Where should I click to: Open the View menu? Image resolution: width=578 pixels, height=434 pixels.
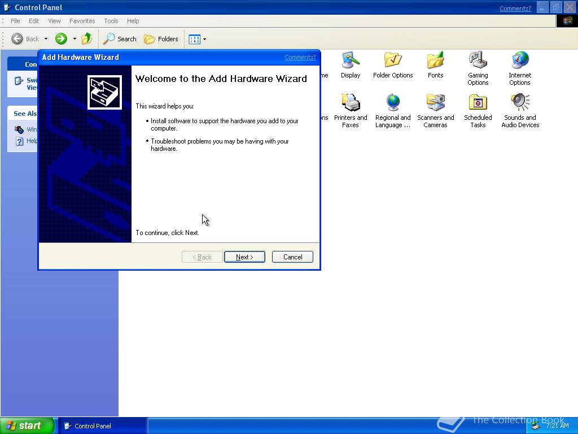coord(54,21)
